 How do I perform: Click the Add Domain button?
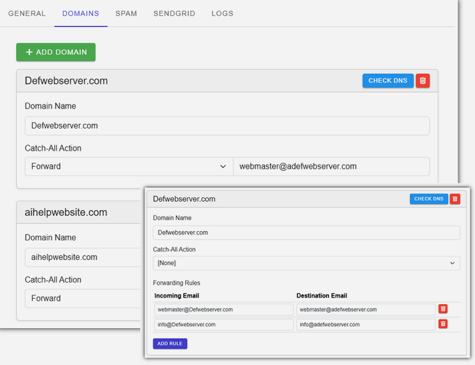click(56, 52)
